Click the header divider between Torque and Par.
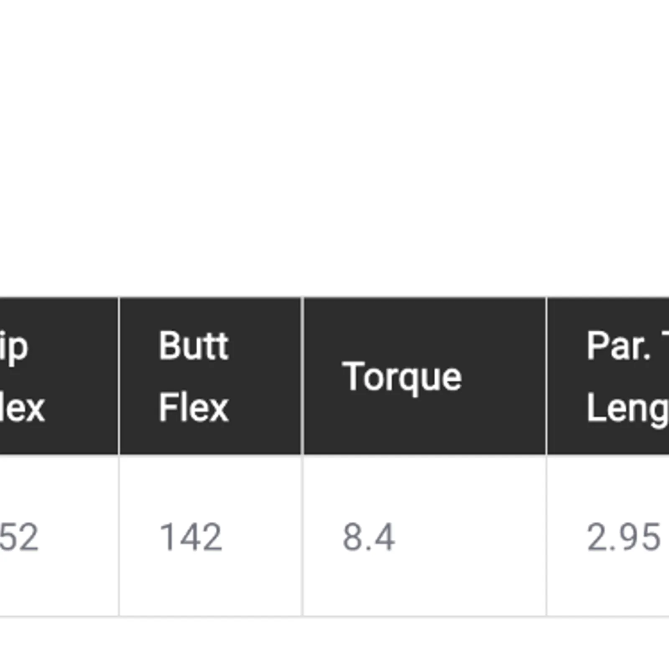Viewport: 669px width, 669px height. tap(546, 376)
